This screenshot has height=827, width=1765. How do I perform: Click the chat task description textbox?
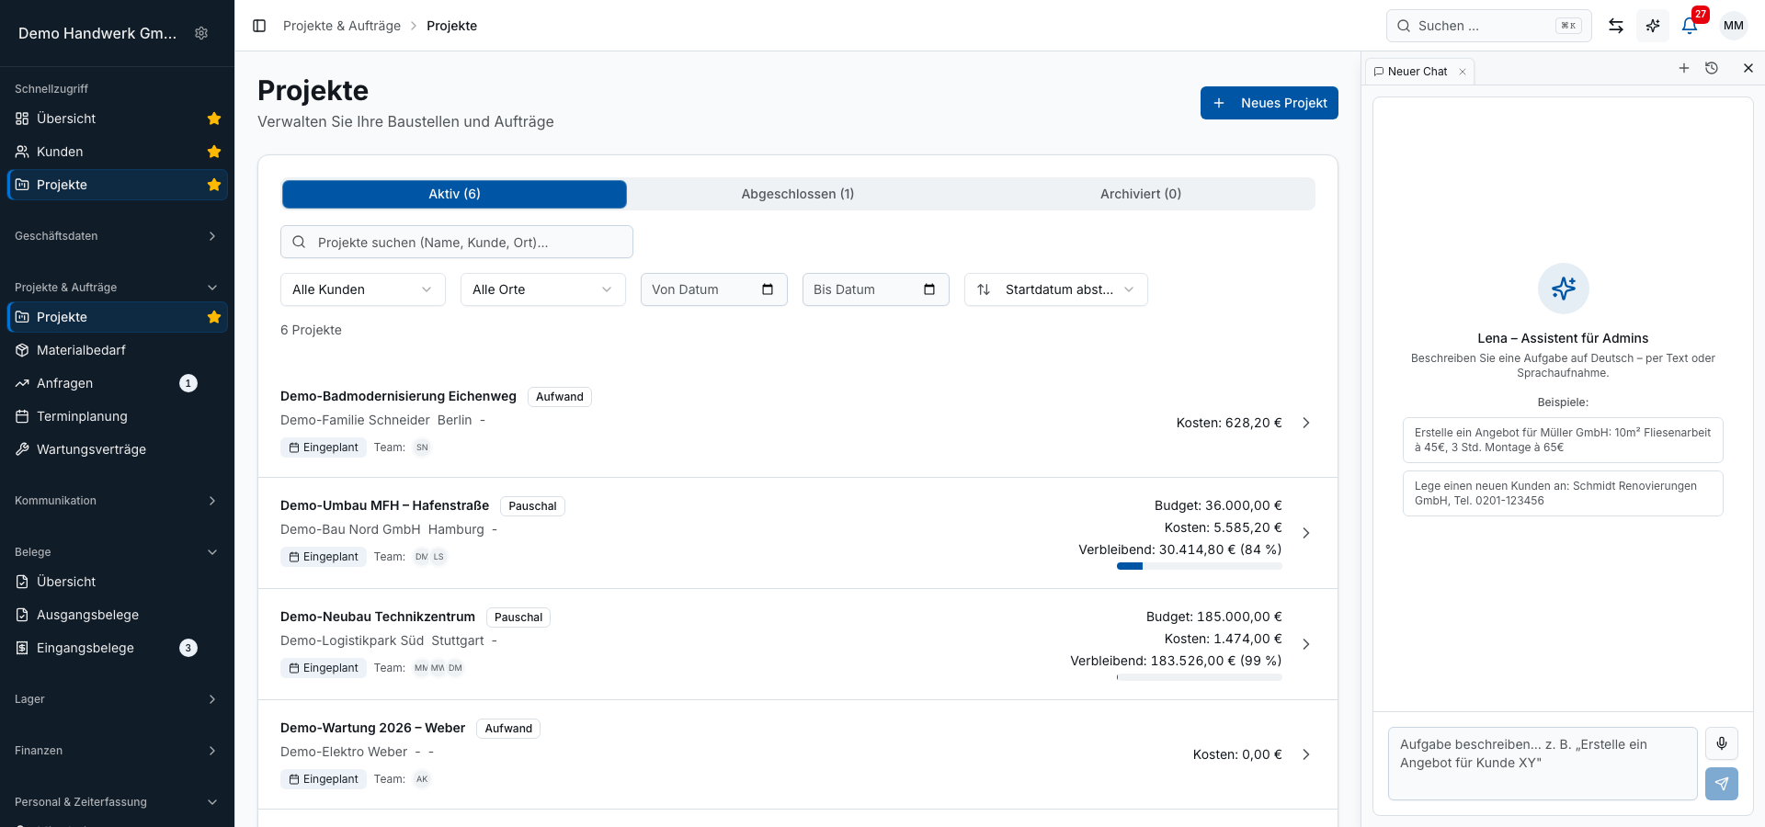[x=1543, y=764]
